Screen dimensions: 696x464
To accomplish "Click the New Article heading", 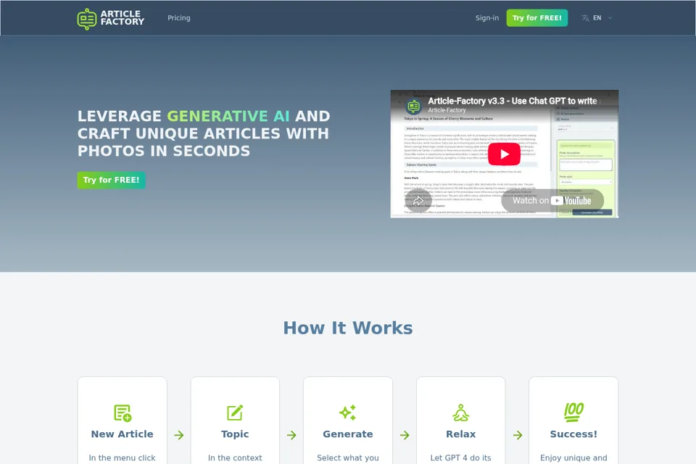I will (122, 434).
